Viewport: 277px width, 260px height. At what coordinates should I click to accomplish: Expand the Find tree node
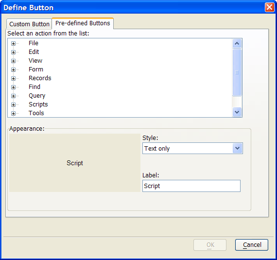tap(13, 87)
